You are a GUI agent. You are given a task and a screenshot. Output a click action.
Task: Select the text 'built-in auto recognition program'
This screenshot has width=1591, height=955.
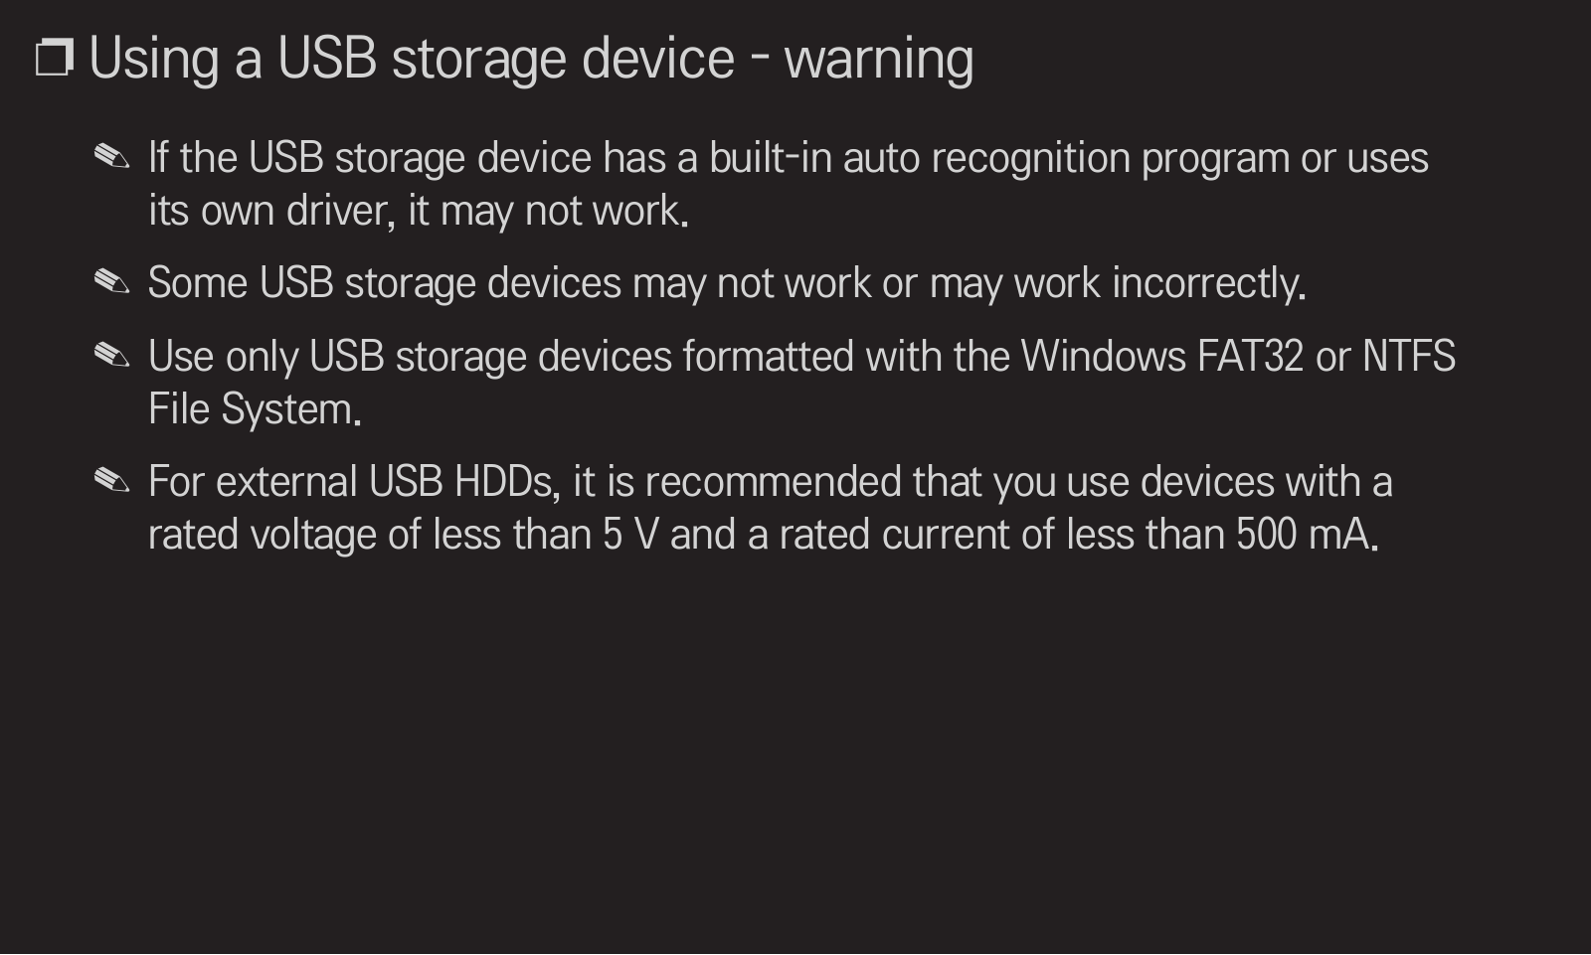pos(999,159)
